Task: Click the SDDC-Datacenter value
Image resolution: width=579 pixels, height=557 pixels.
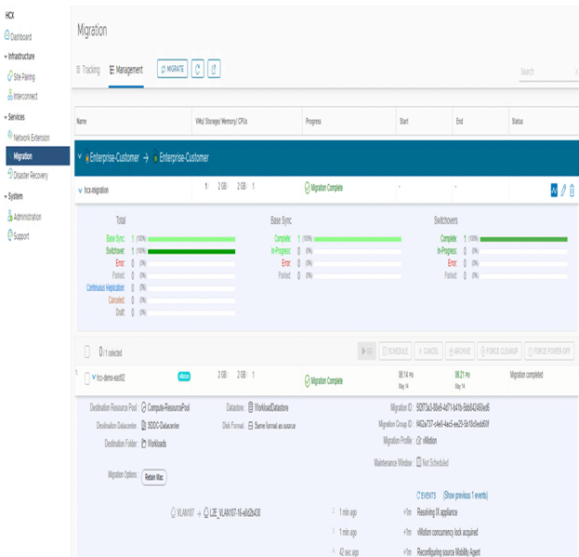Action: pos(164,426)
